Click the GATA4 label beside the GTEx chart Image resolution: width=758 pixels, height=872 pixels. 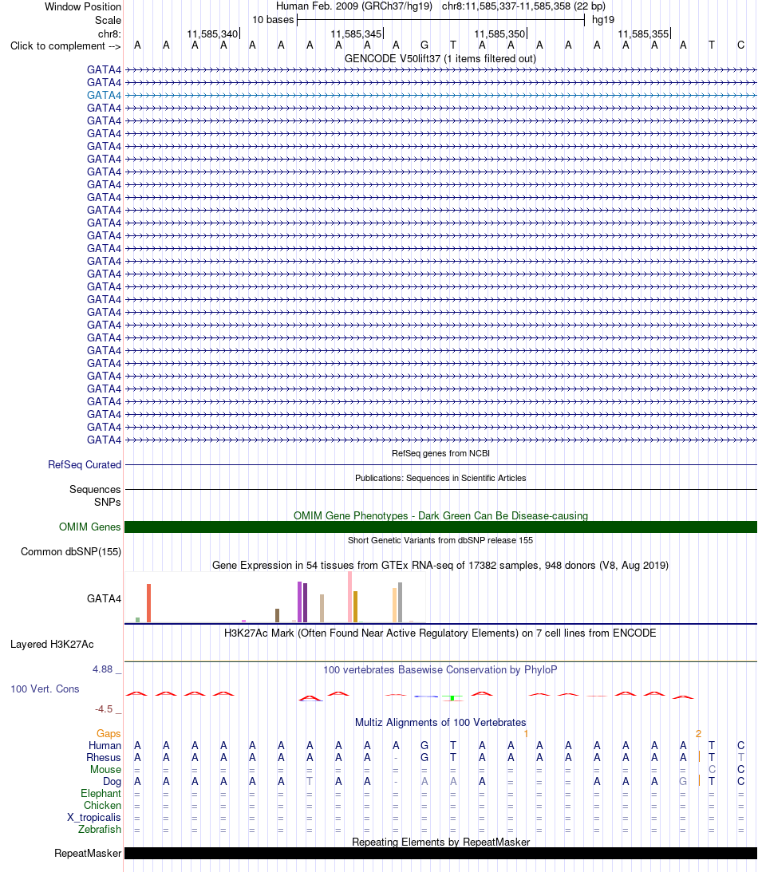click(104, 598)
